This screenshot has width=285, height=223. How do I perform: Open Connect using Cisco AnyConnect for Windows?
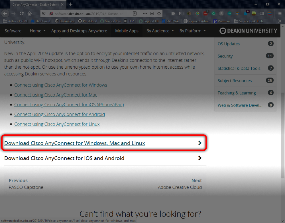(x=61, y=85)
